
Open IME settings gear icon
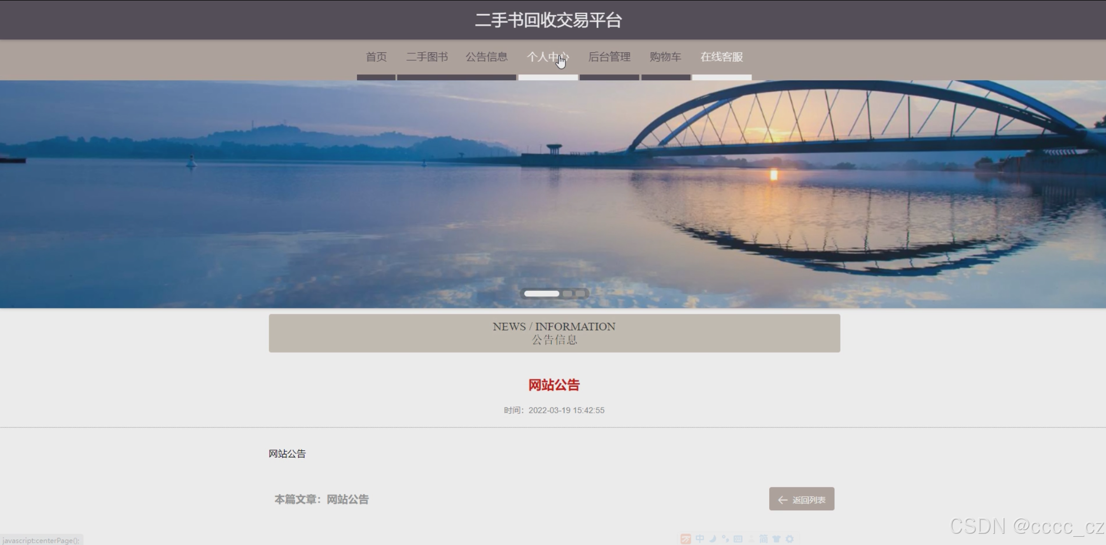point(789,539)
